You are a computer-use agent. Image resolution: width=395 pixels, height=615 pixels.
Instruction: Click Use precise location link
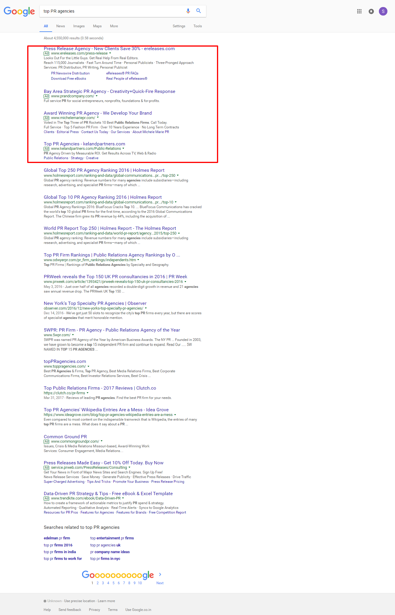[80, 601]
